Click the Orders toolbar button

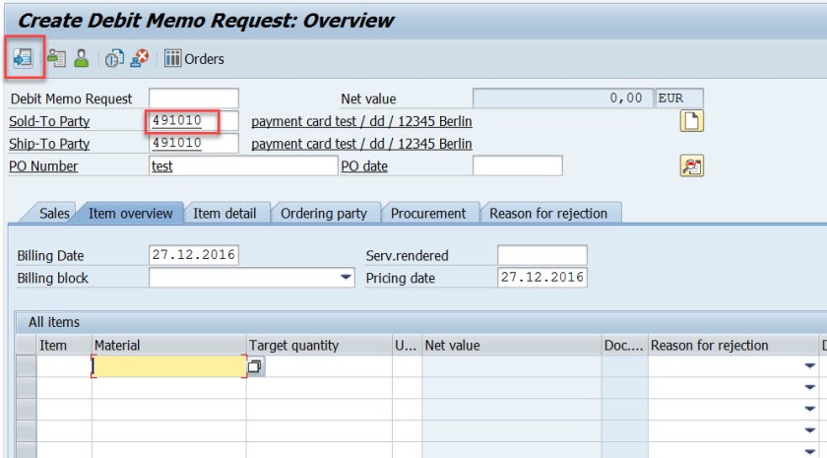coord(194,59)
